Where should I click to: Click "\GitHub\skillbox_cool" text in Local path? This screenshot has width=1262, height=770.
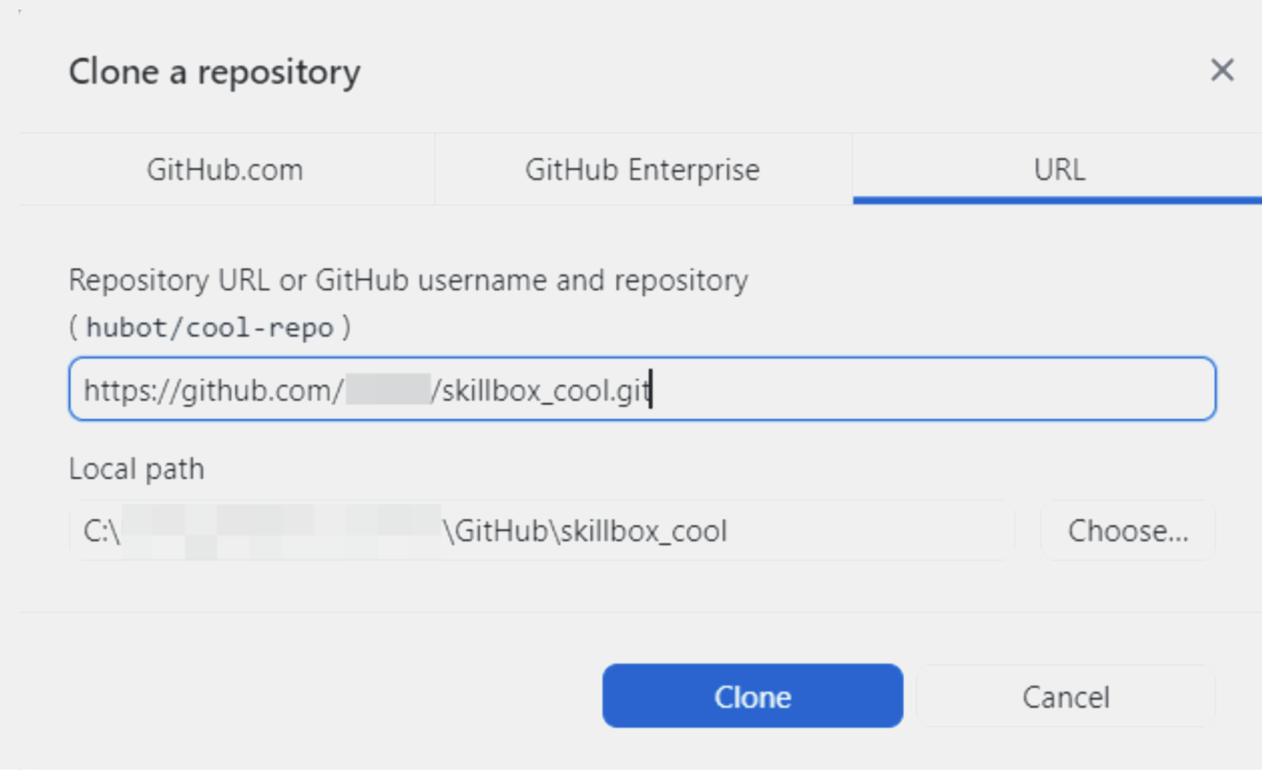[585, 532]
